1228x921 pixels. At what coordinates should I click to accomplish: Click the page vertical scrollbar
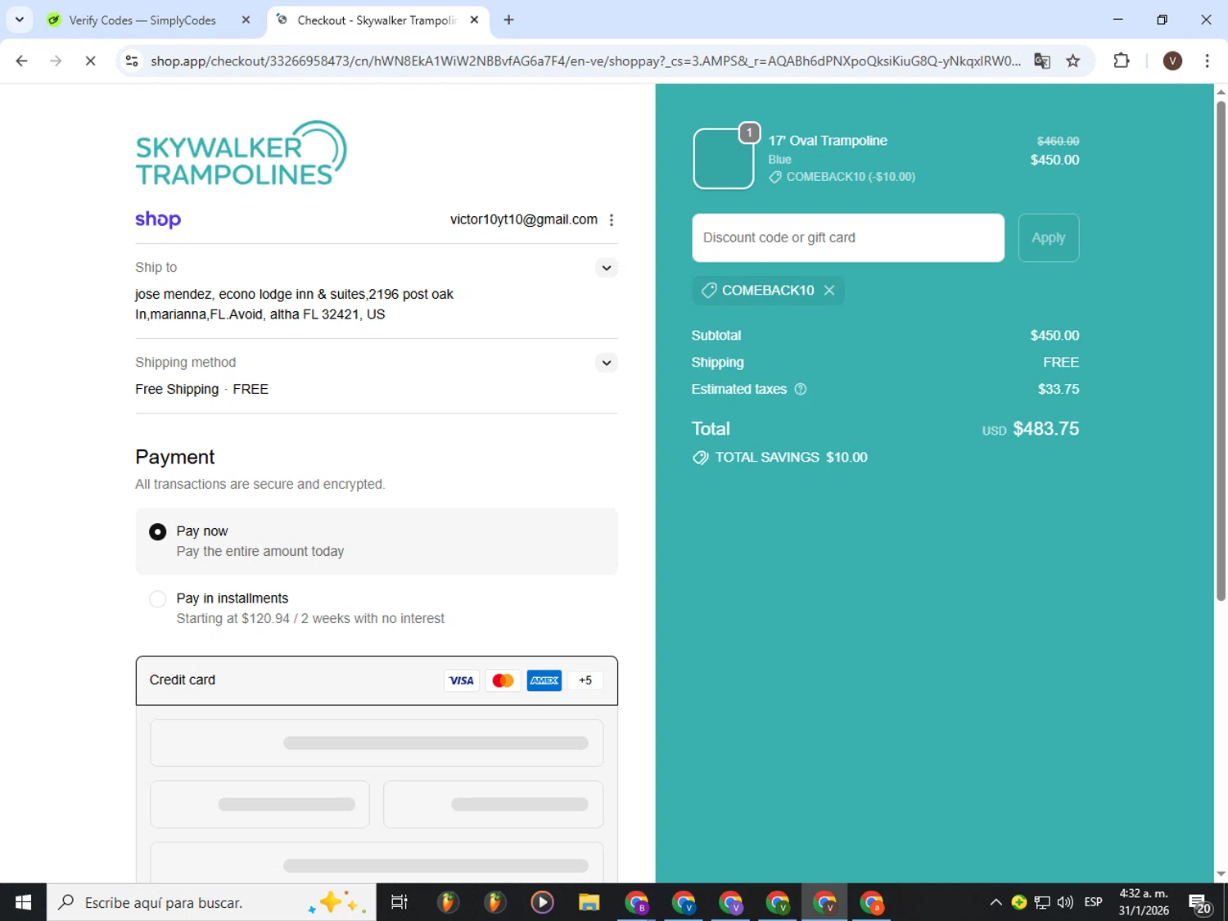click(1221, 352)
